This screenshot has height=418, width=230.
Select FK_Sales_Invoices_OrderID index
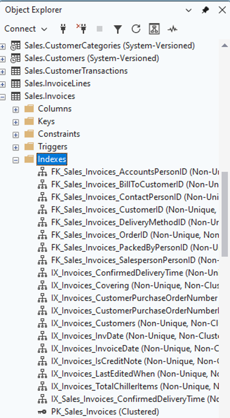[135, 235]
